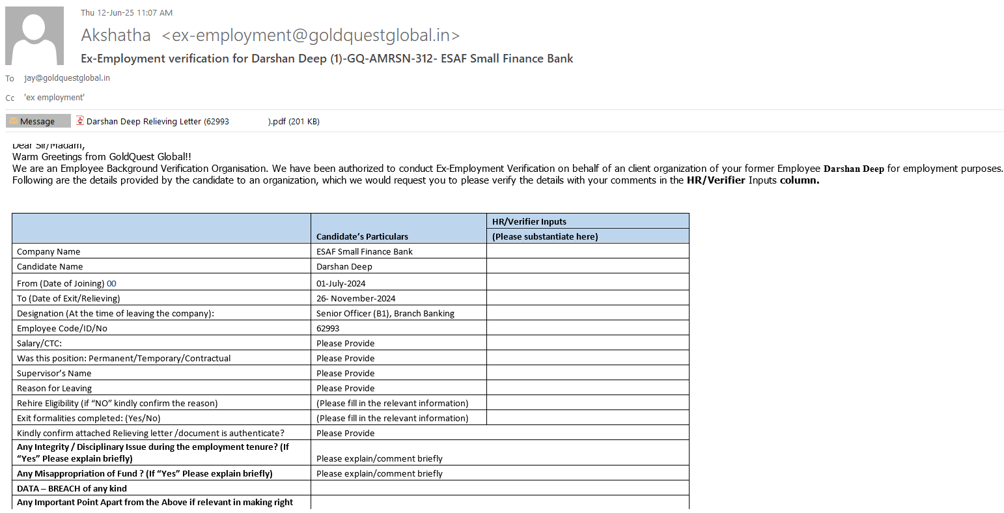Click the 'Company Name' row label
The image size is (1004, 513).
49,251
